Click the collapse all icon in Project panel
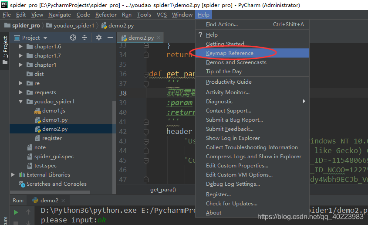 coord(84,37)
